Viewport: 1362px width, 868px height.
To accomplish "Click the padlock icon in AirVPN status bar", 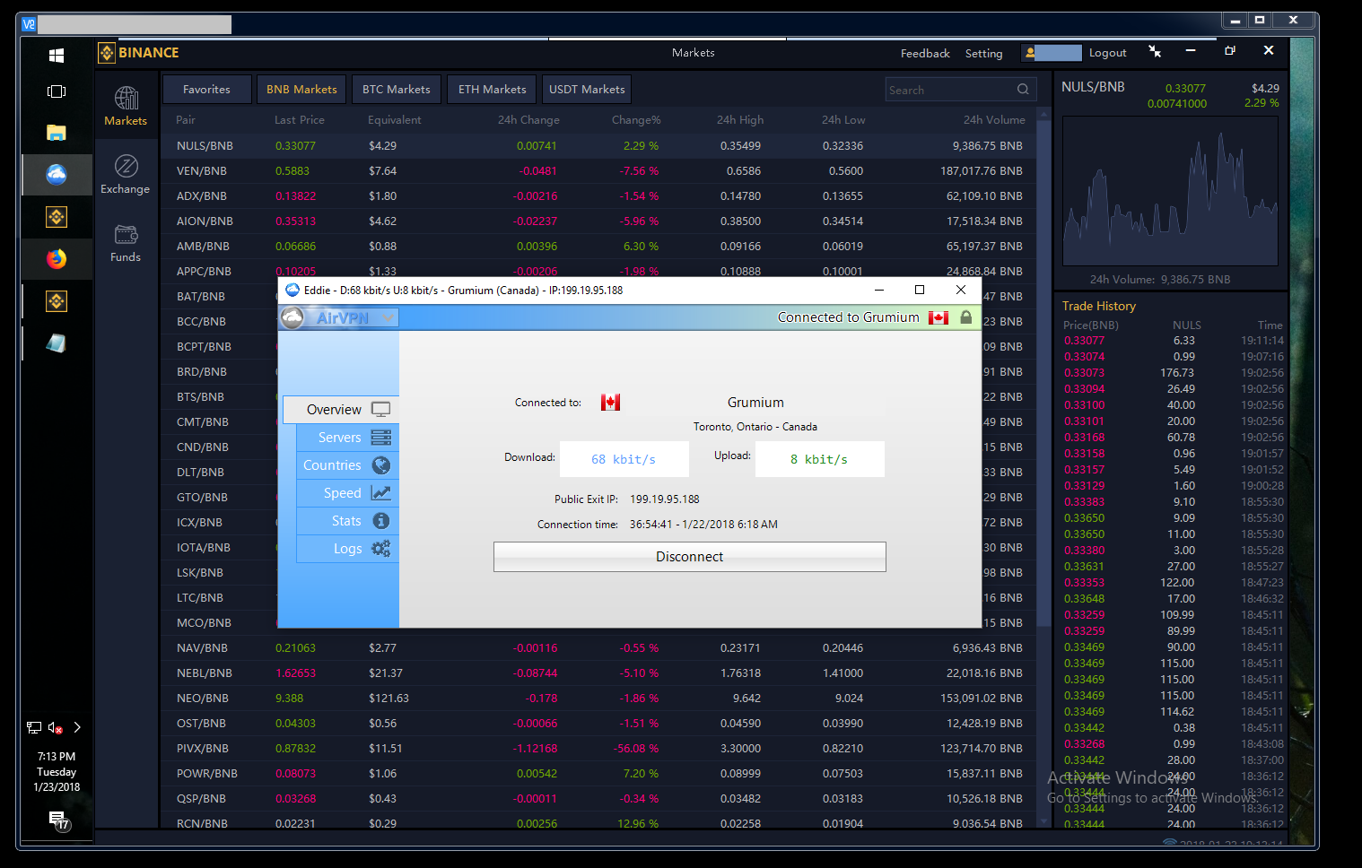I will (x=966, y=317).
